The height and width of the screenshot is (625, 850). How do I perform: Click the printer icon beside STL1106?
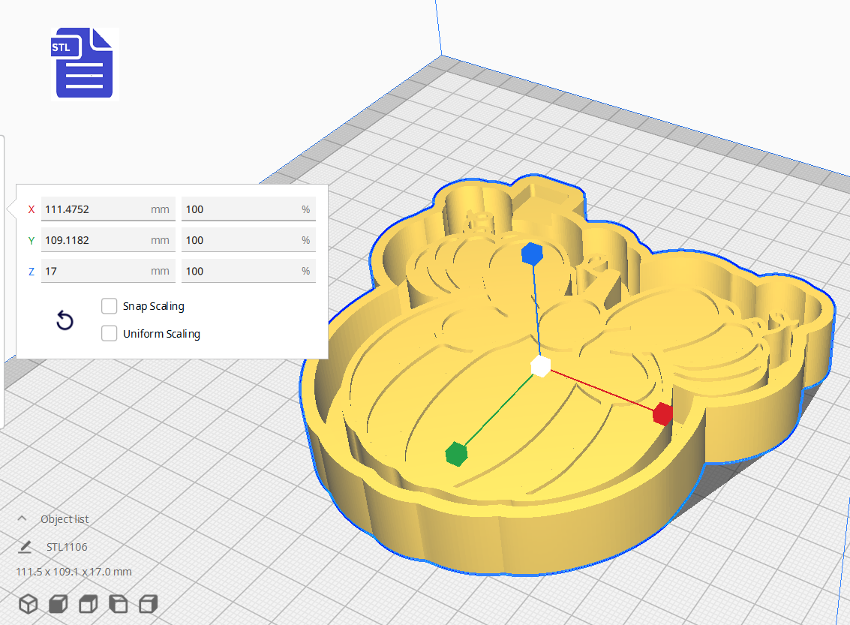point(23,546)
